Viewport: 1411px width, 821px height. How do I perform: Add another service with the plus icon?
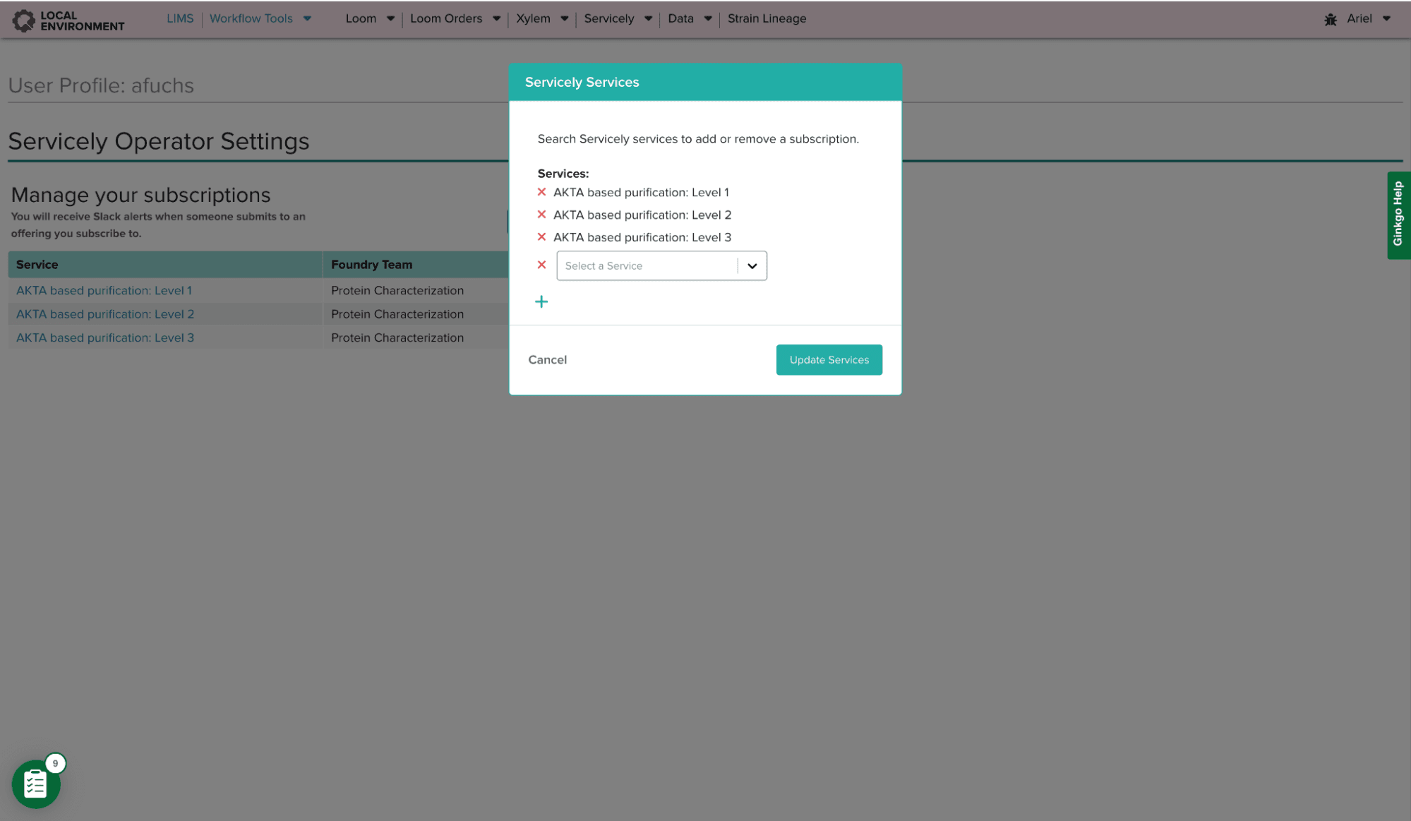tap(541, 302)
